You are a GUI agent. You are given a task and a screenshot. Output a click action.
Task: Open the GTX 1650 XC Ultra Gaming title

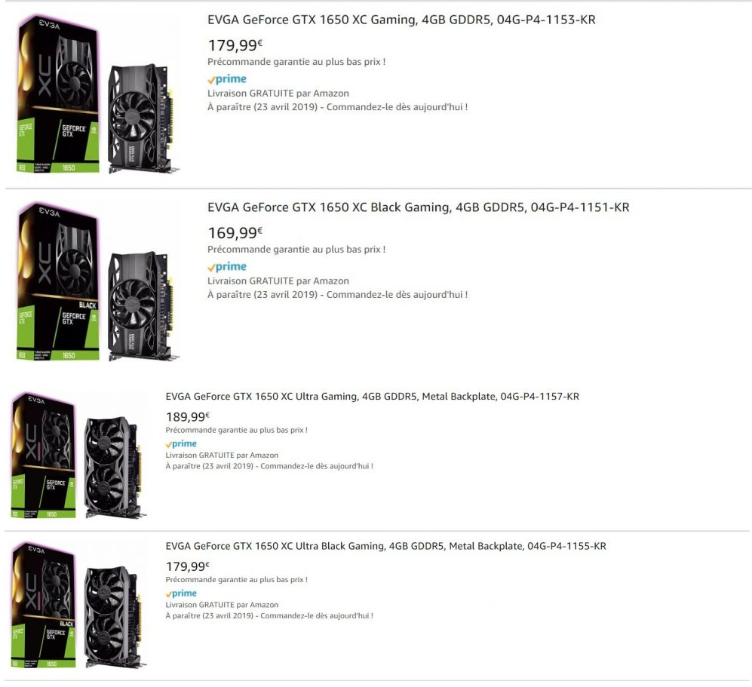pos(372,397)
